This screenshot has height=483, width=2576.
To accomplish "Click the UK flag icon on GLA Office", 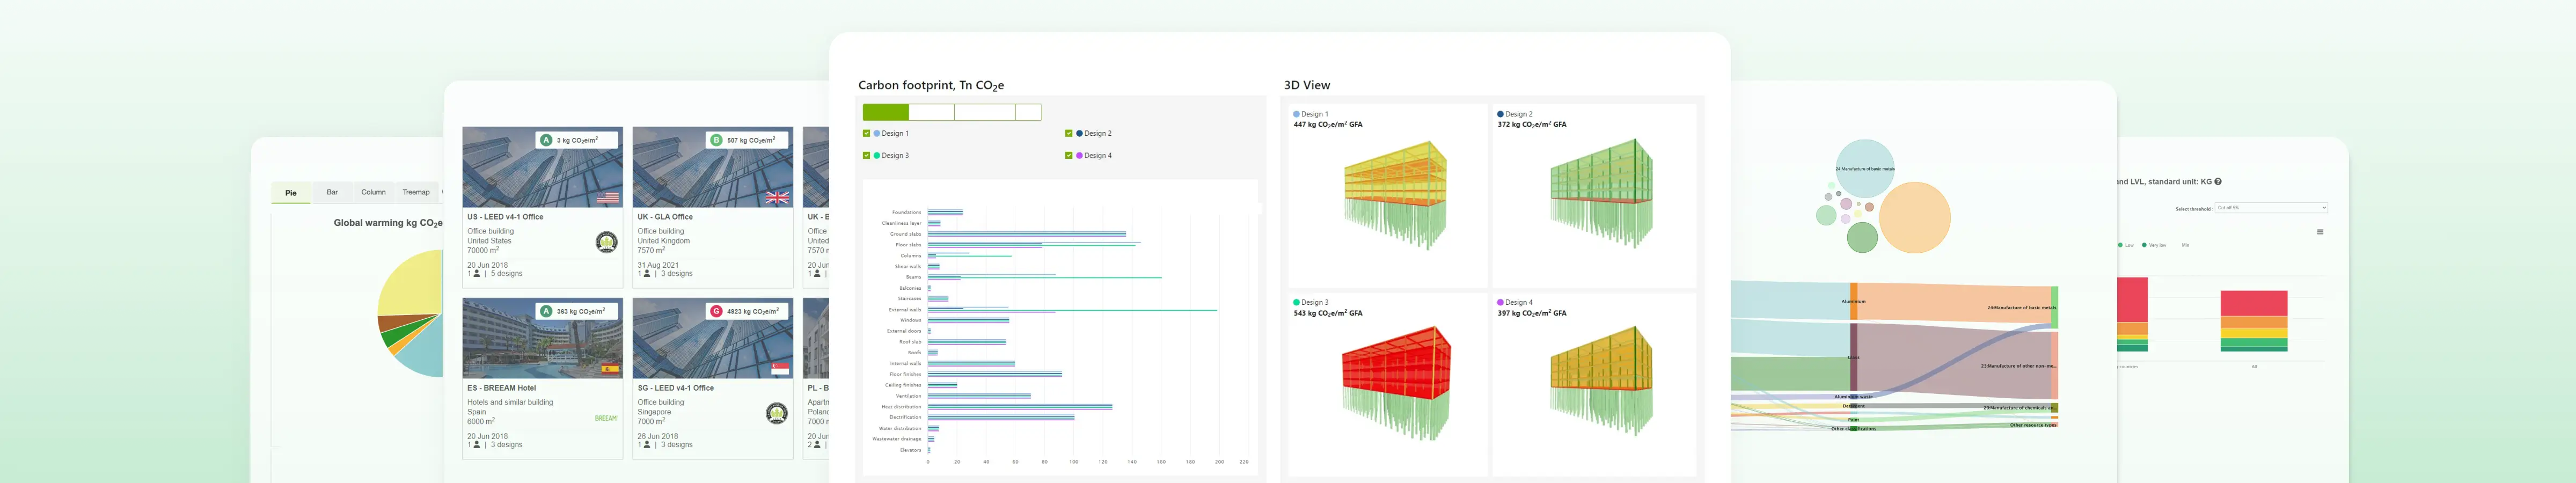I will [776, 197].
